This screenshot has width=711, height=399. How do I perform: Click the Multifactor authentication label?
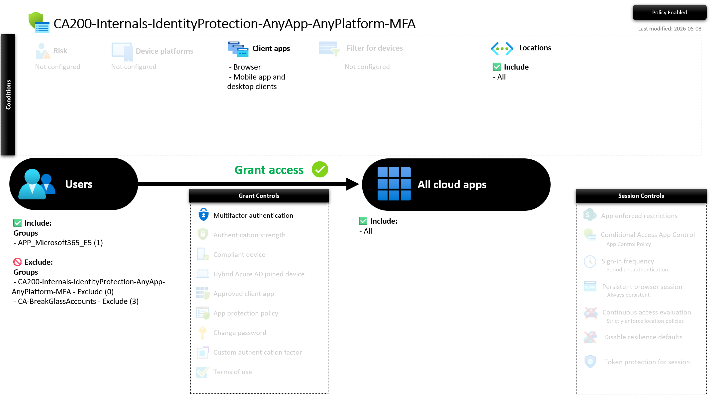tap(253, 215)
